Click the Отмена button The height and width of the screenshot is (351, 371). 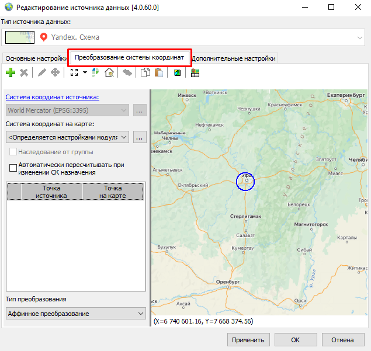point(343,340)
